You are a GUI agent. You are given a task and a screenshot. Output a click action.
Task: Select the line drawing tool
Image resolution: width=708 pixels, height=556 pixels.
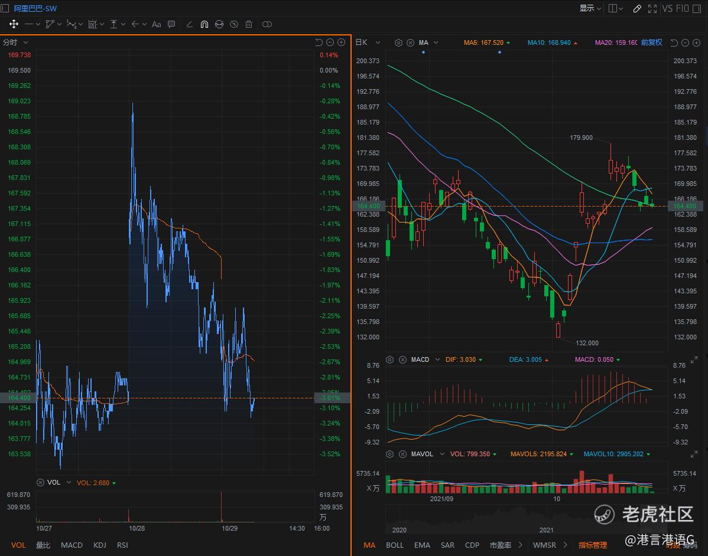click(x=29, y=24)
